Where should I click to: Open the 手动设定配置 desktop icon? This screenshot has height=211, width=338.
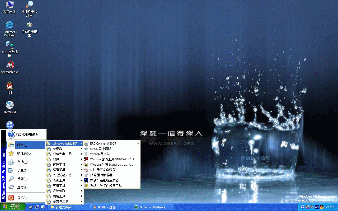coord(29,25)
